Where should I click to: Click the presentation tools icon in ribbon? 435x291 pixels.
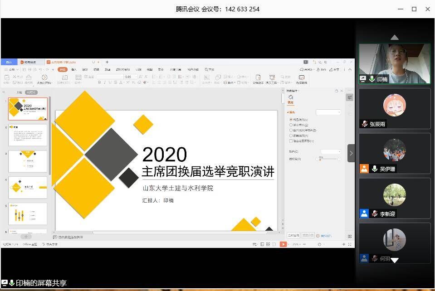click(x=272, y=78)
